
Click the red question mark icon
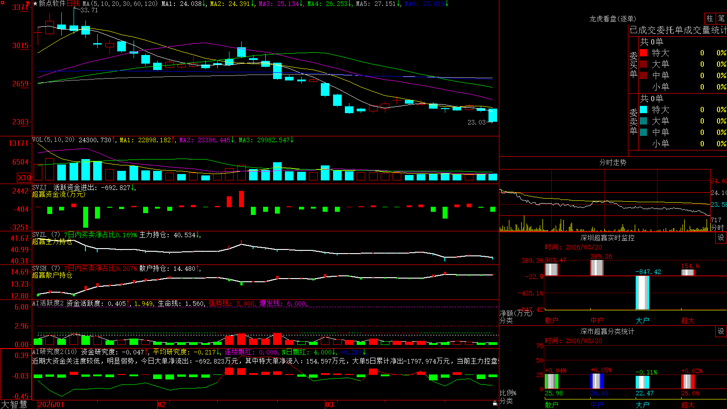click(x=28, y=3)
